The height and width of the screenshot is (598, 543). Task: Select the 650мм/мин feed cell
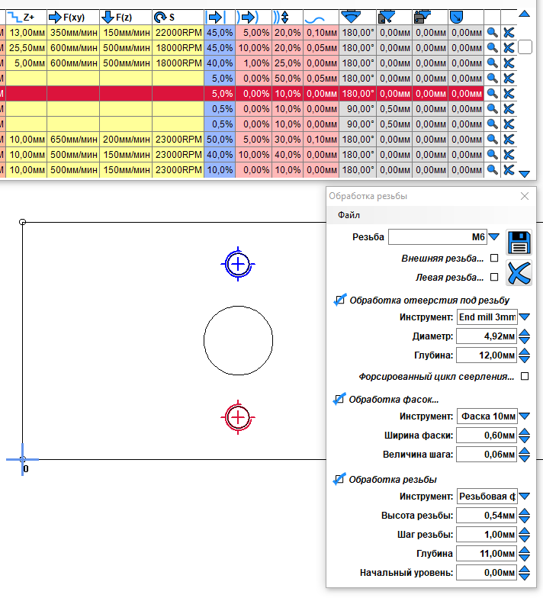point(73,139)
